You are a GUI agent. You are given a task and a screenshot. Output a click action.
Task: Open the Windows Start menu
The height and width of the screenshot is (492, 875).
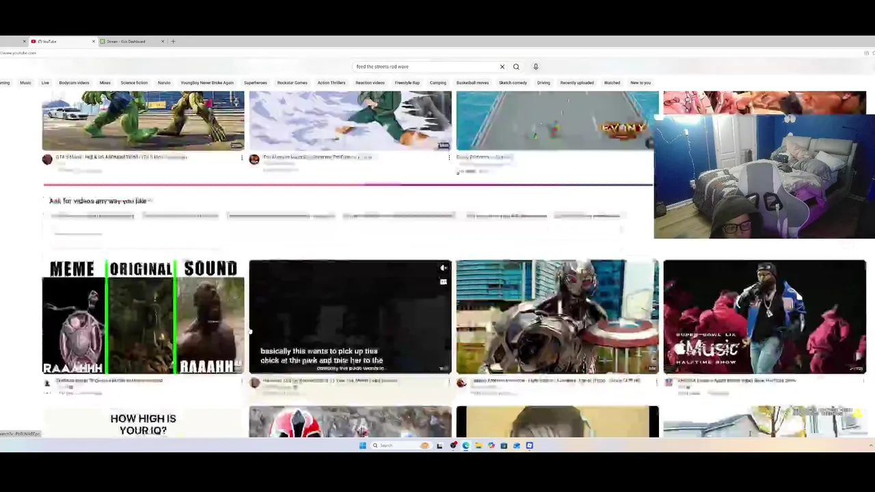click(362, 446)
